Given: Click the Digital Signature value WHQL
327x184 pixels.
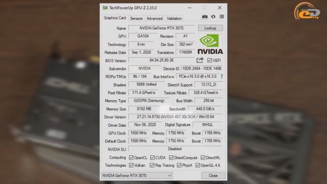Looking at the screenshot, I should pyautogui.click(x=208, y=125).
